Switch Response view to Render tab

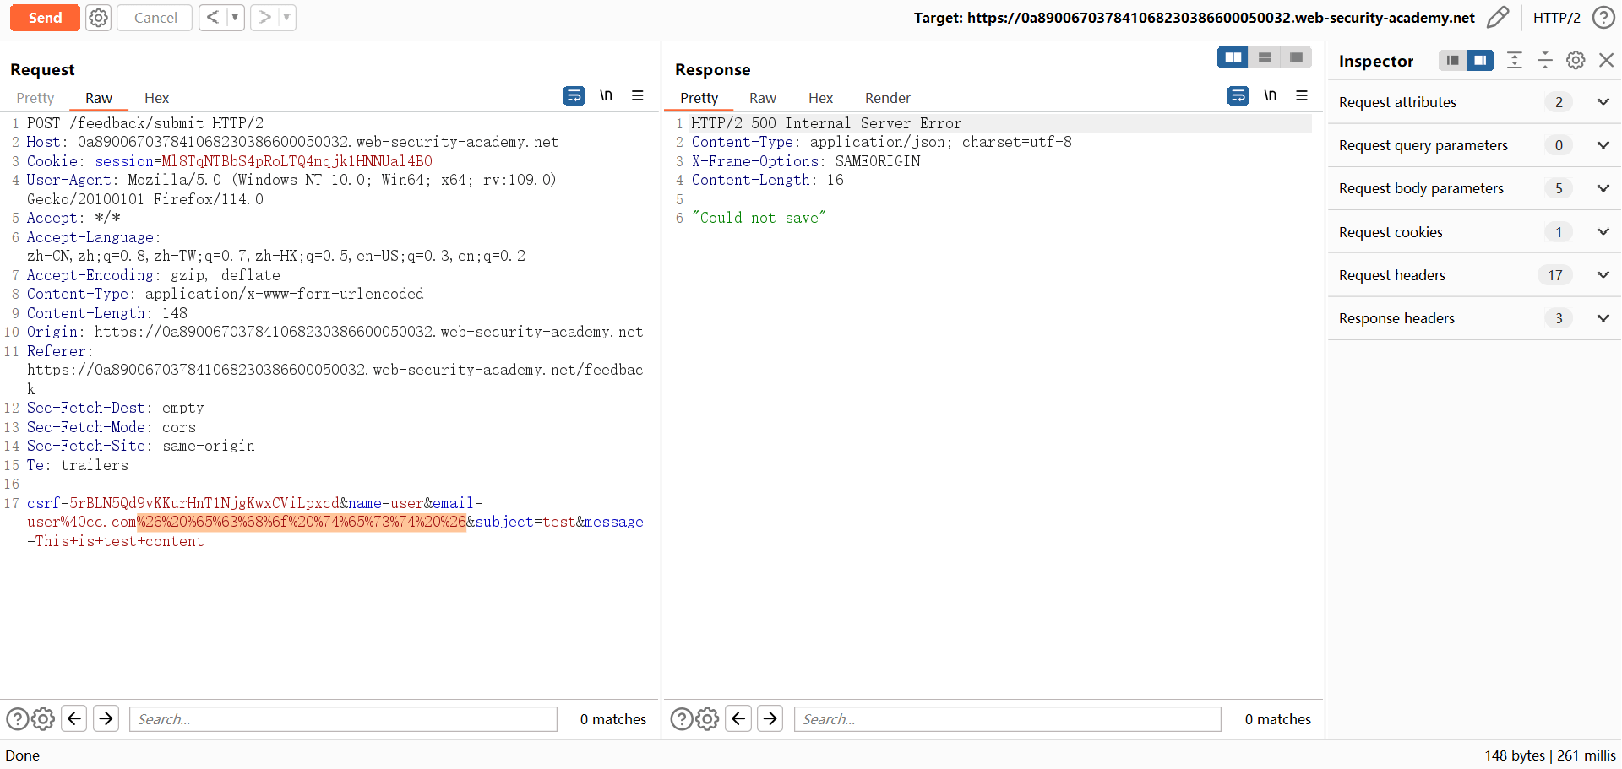pos(887,98)
